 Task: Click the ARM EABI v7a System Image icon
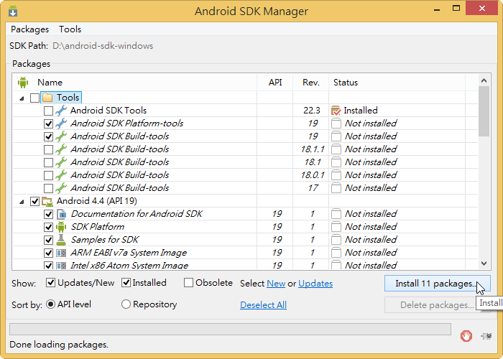click(x=61, y=253)
